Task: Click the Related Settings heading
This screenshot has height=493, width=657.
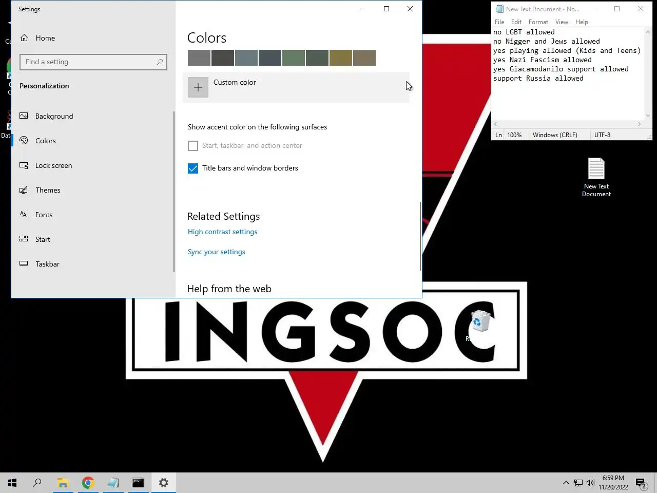Action: coord(223,216)
